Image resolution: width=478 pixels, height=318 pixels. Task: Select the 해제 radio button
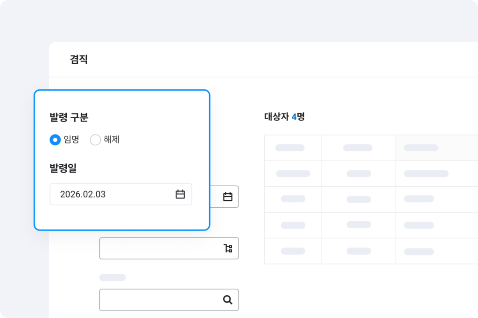(x=95, y=140)
